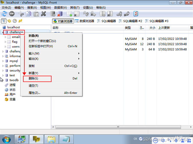Select 进程 node in tree

(x=12, y=85)
